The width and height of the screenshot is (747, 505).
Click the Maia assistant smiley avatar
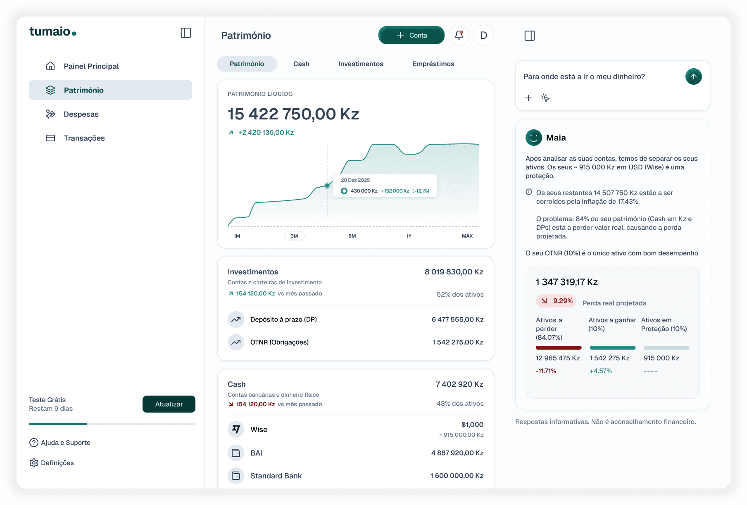click(x=533, y=138)
